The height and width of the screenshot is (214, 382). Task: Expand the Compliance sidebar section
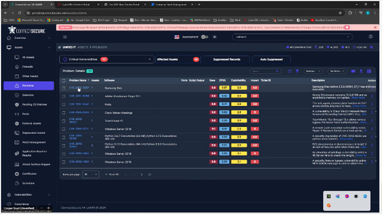click(x=28, y=204)
